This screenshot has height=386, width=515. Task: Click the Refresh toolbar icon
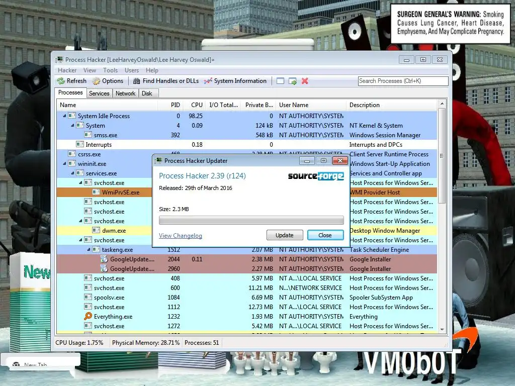point(61,81)
